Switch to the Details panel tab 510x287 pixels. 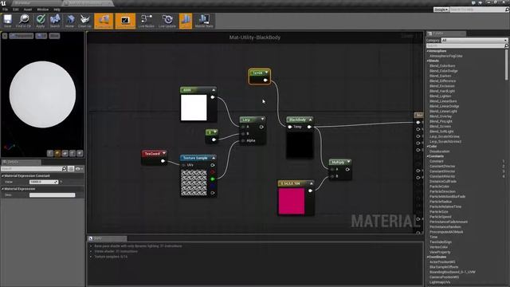pos(22,162)
